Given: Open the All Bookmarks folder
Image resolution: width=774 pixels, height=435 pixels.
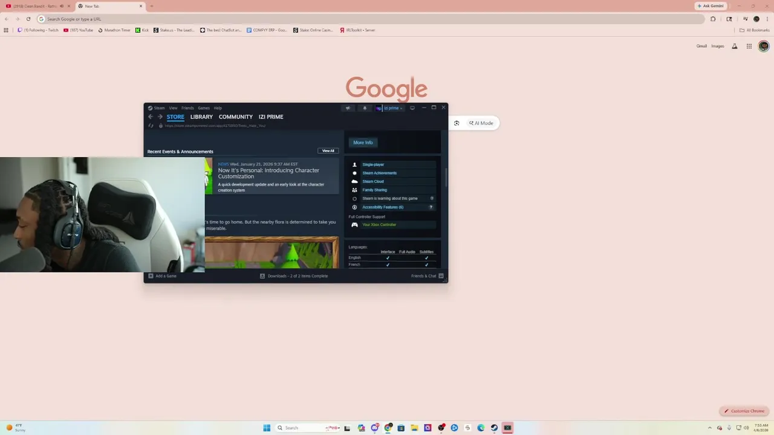Looking at the screenshot, I should pos(755,30).
